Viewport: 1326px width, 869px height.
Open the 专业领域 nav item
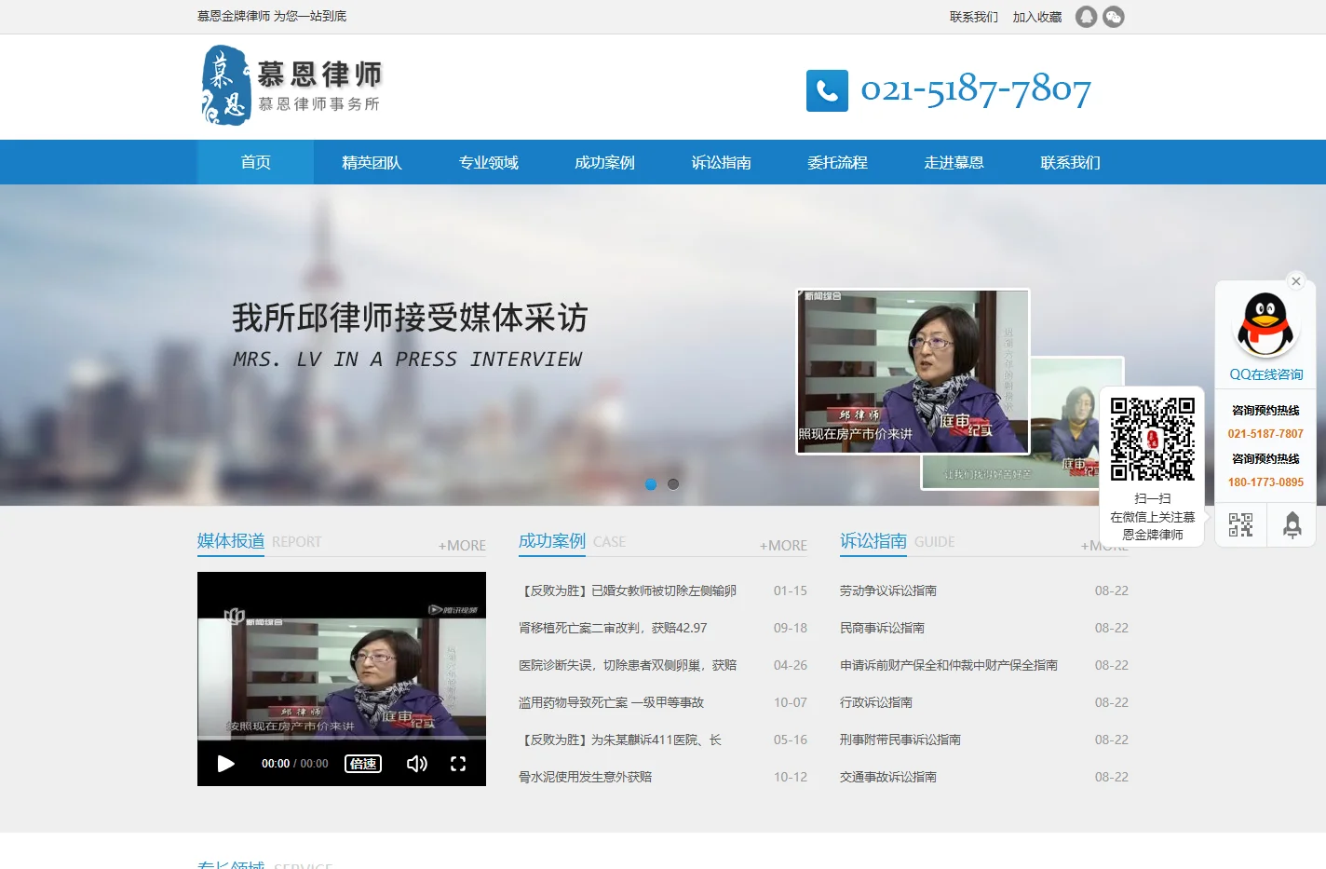(488, 162)
